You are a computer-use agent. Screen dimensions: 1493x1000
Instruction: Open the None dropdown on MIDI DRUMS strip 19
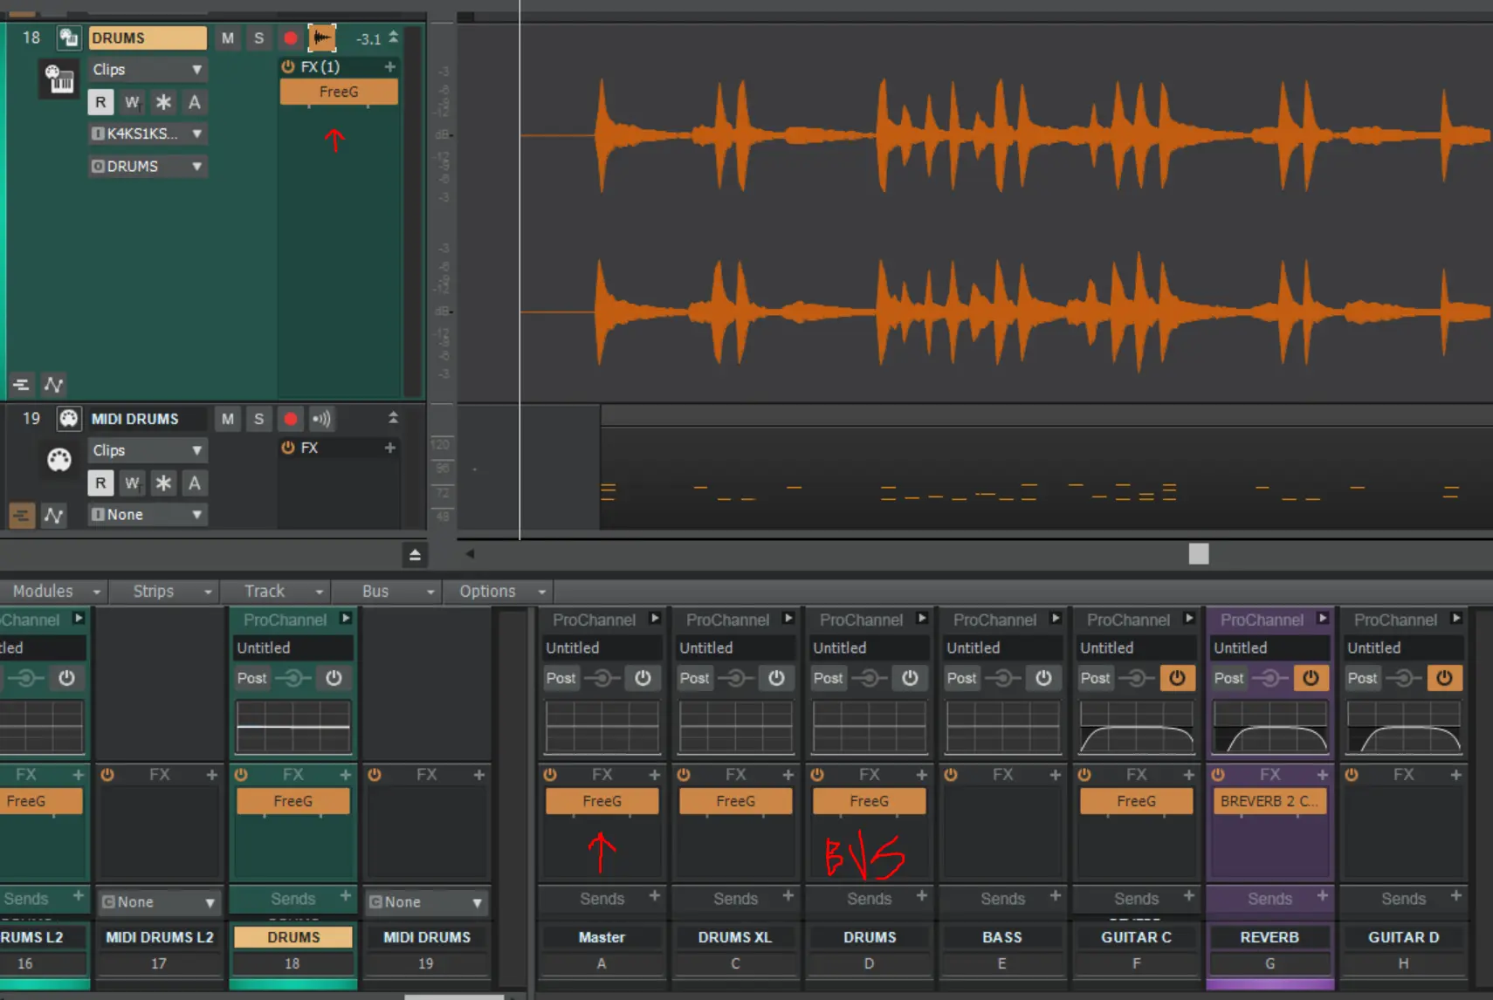(x=426, y=902)
